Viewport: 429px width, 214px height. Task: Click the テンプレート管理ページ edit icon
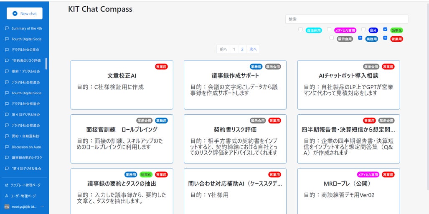click(x=7, y=185)
